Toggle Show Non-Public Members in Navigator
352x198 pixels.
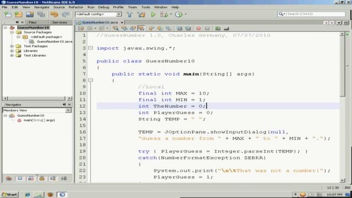click(x=42, y=178)
